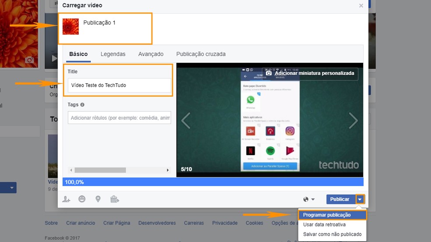Open the Legendas tab
The width and height of the screenshot is (431, 242).
(113, 54)
